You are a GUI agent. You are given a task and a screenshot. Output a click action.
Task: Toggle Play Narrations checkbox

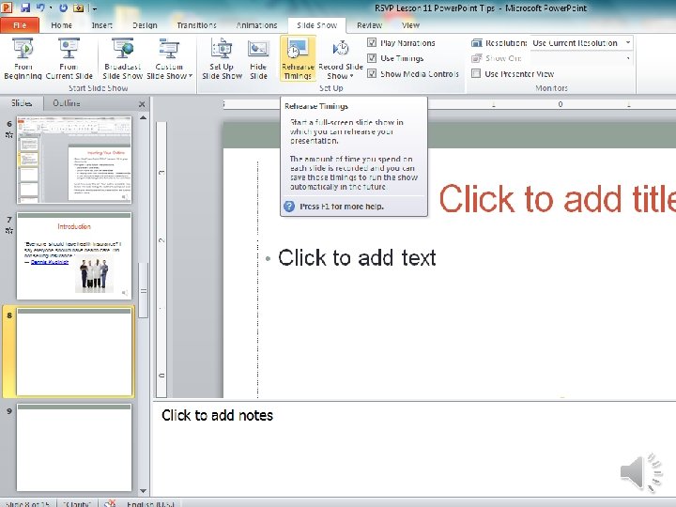(x=372, y=42)
